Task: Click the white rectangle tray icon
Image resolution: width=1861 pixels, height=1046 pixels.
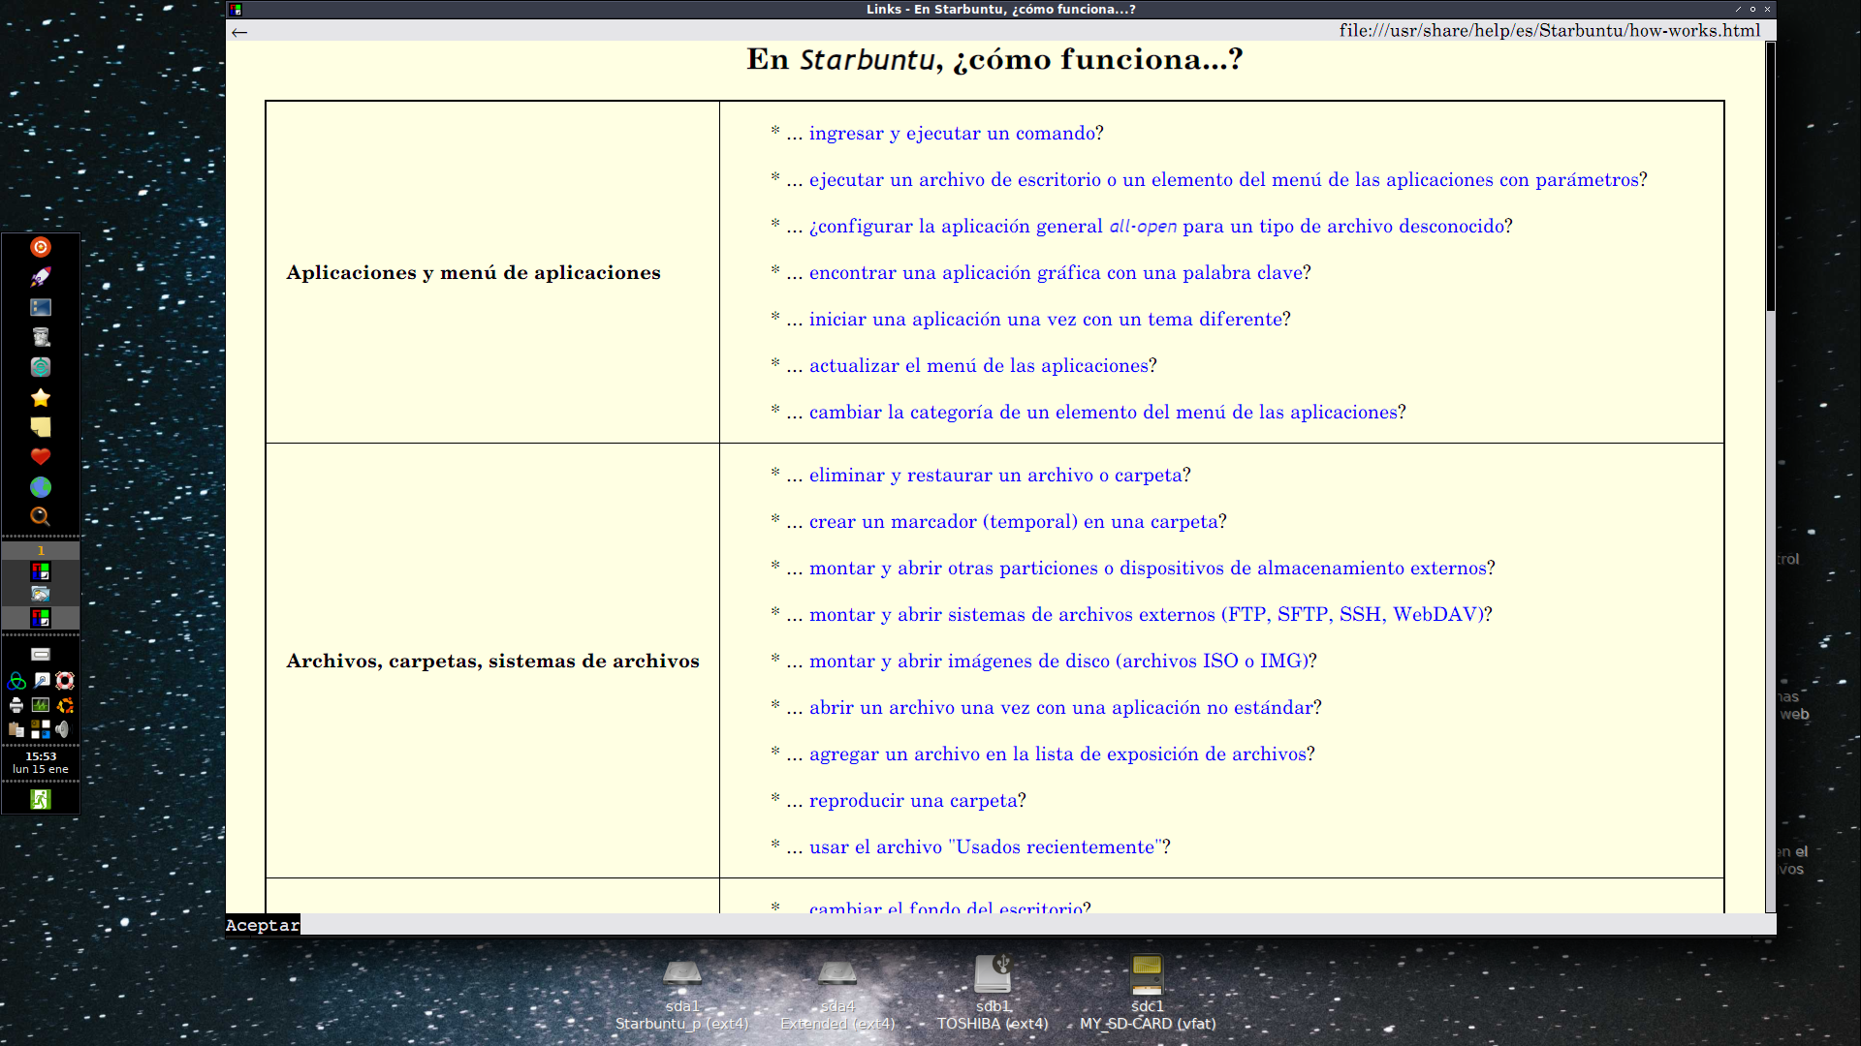Action: tap(41, 655)
